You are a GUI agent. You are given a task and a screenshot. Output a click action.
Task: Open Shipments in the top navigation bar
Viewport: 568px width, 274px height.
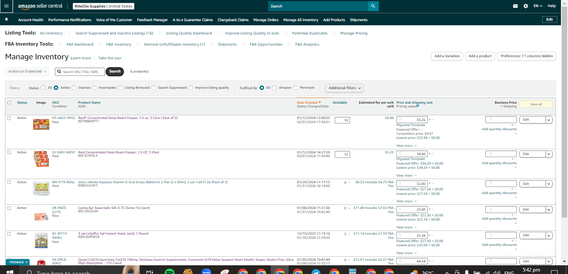tap(358, 20)
